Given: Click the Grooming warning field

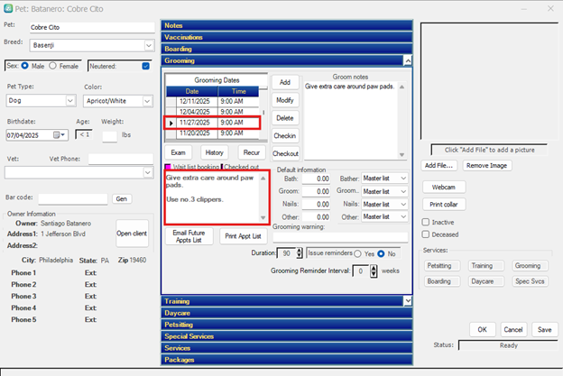Looking at the screenshot, I should 340,237.
